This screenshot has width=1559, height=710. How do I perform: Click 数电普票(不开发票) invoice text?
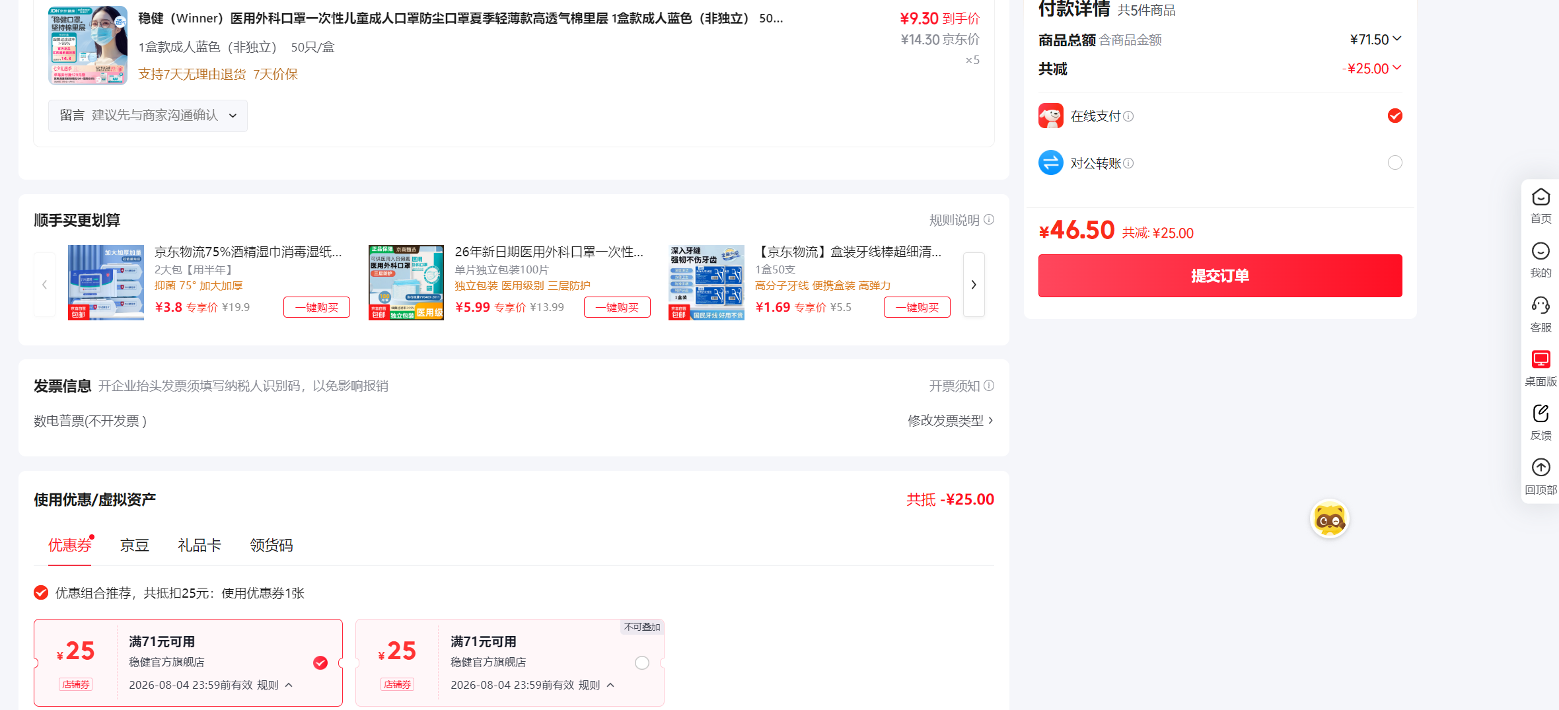(90, 421)
